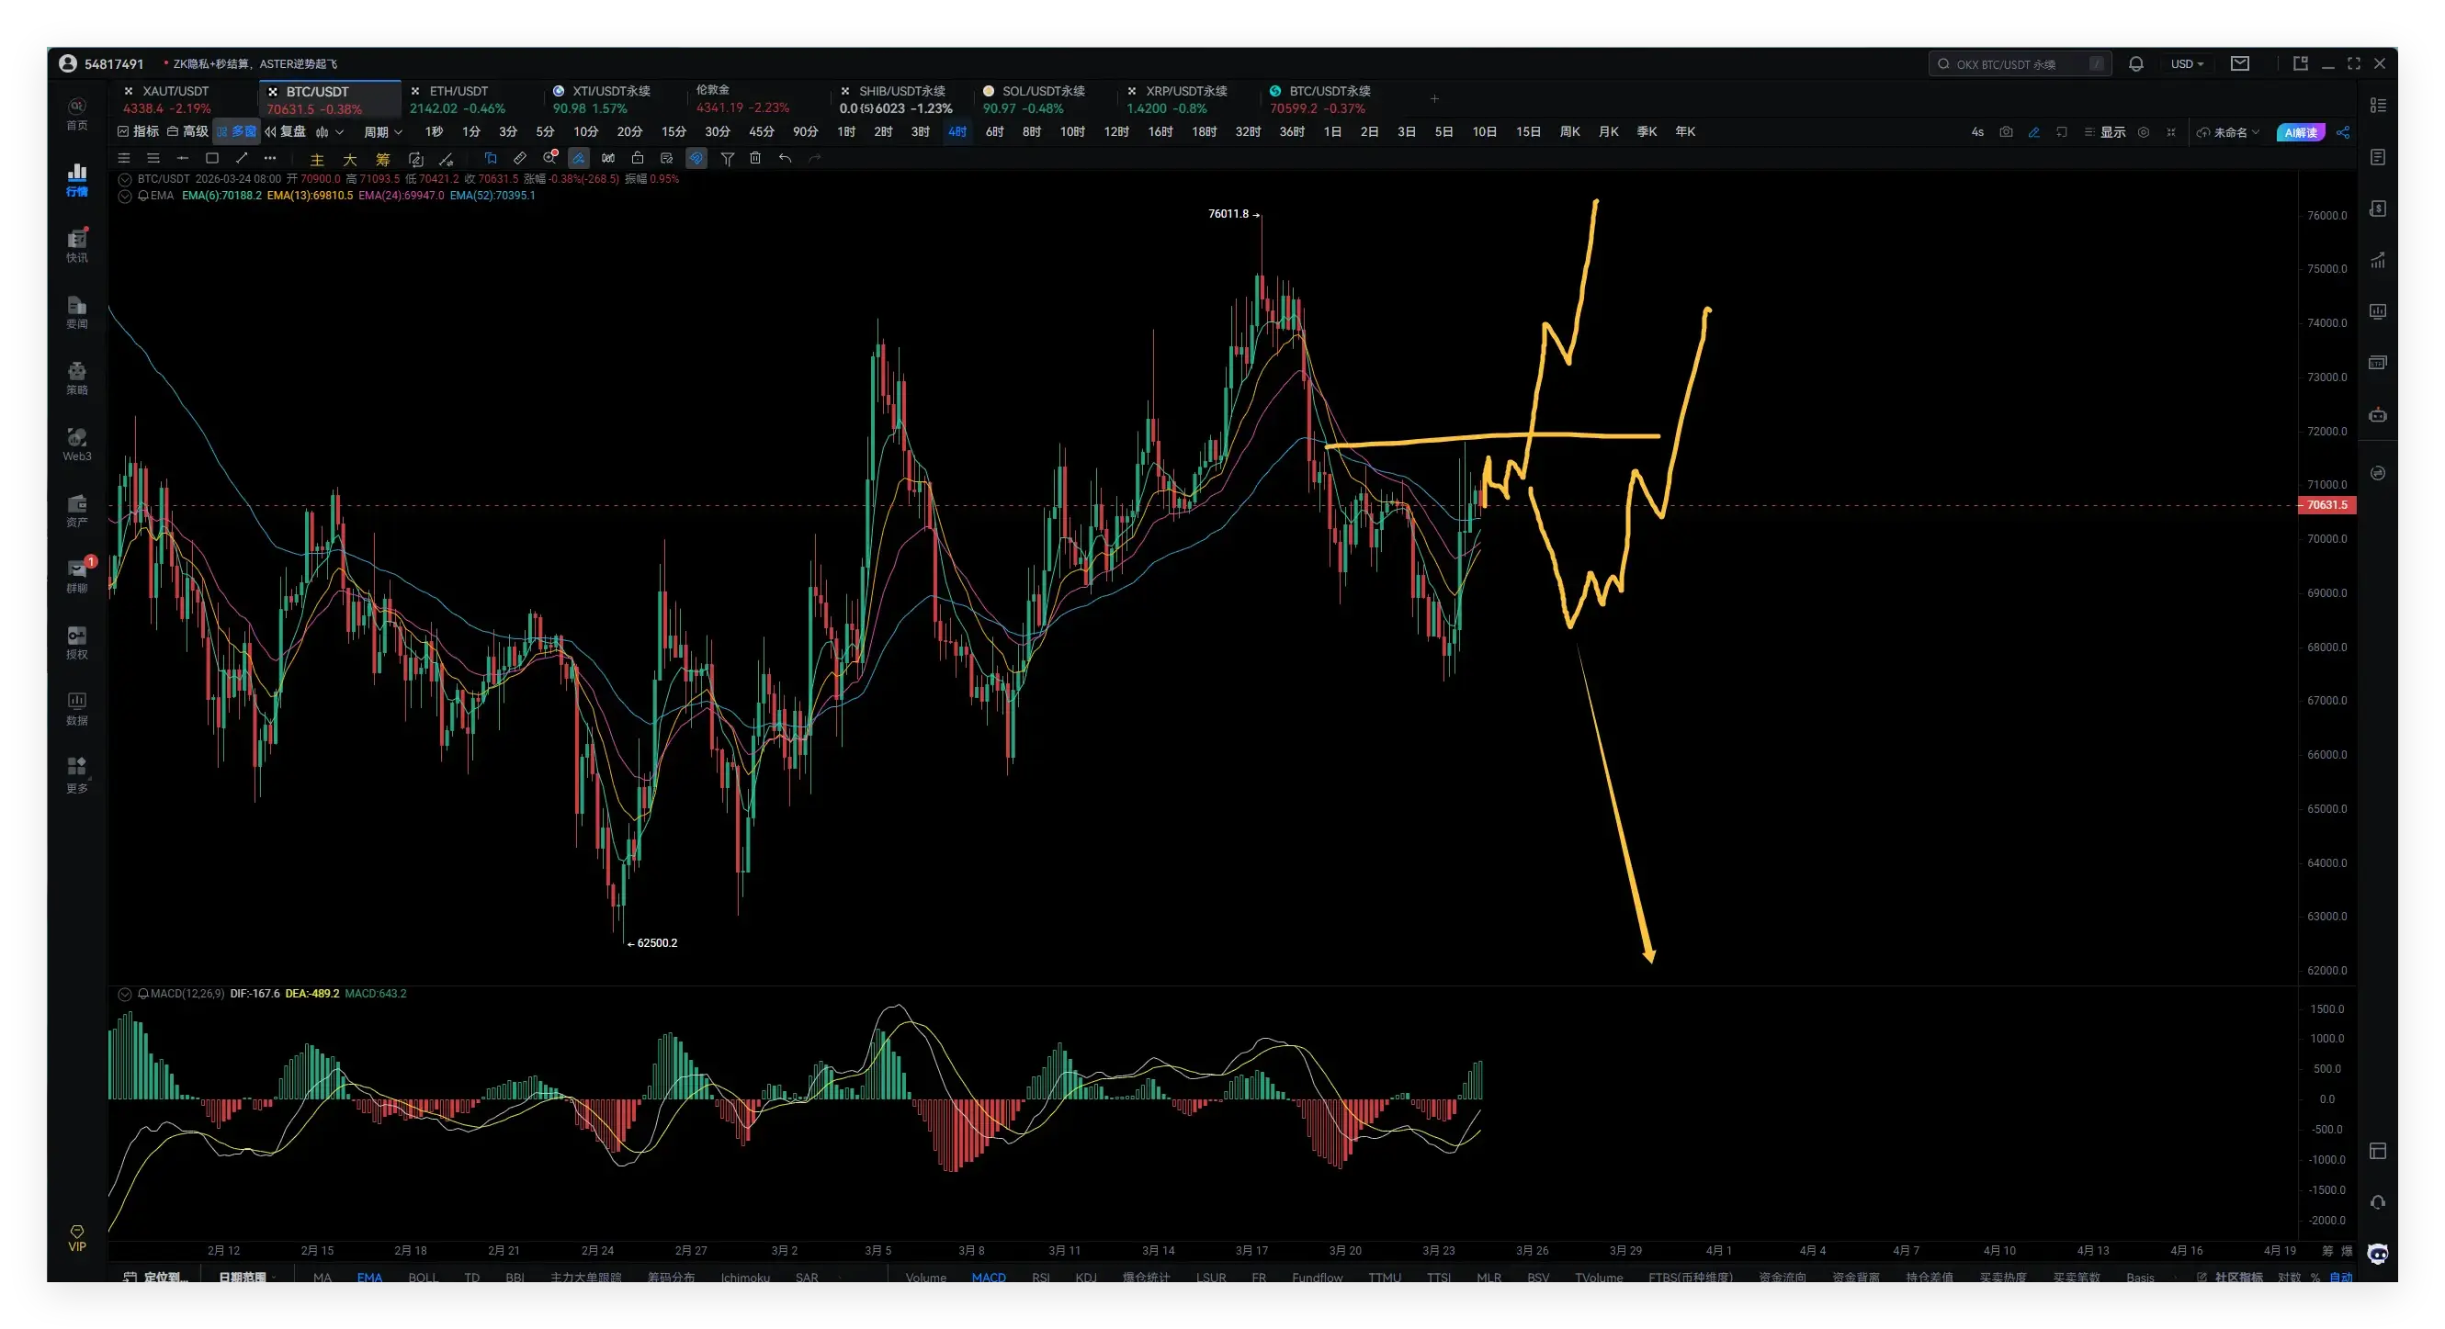Toggle the 指标 indicator checkbox
This screenshot has height=1329, width=2445.
(123, 132)
